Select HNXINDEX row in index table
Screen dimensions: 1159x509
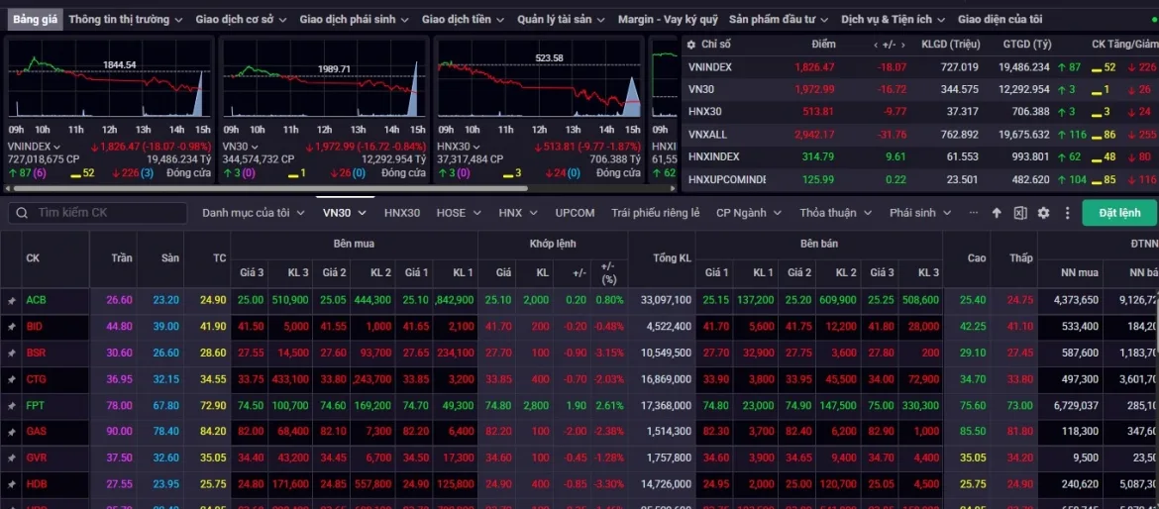click(919, 156)
